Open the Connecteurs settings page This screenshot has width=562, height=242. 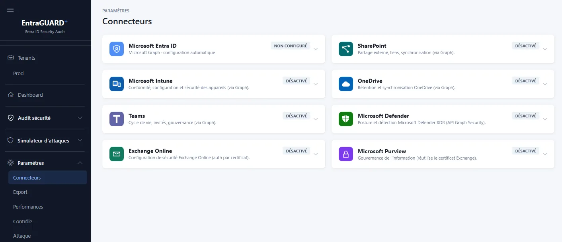coord(48,178)
